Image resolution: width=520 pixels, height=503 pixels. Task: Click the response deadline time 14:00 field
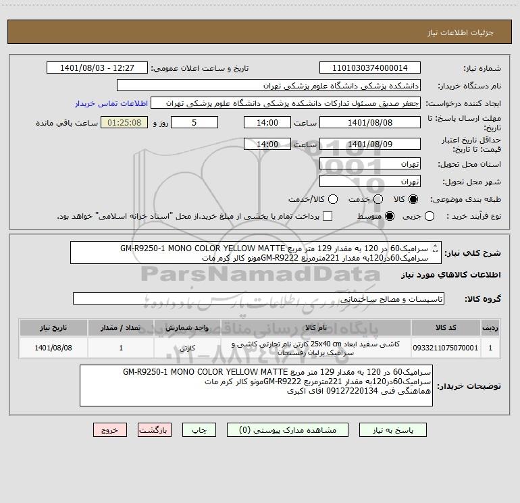click(267, 122)
